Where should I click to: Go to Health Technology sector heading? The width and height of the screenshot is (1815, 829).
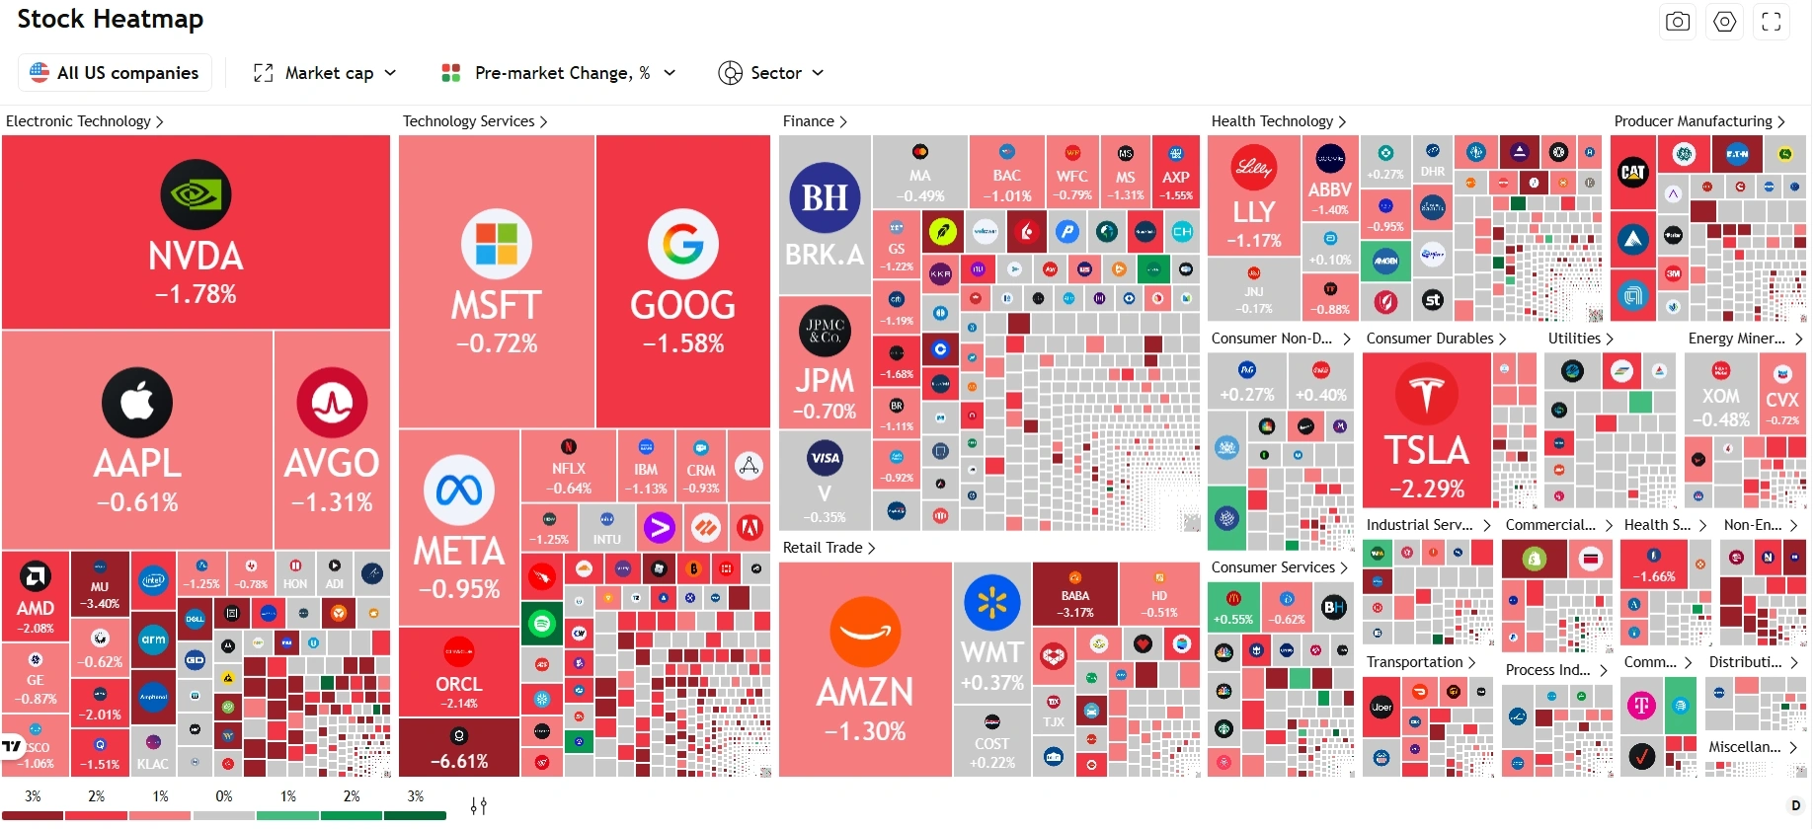[x=1278, y=121]
